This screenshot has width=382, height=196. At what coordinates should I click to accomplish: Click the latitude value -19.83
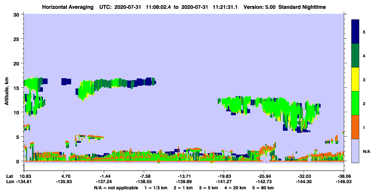click(x=225, y=176)
